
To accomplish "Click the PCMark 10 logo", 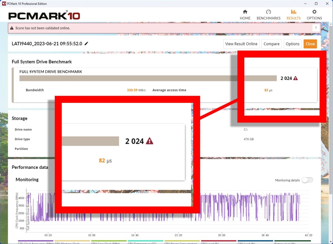I will click(x=44, y=15).
